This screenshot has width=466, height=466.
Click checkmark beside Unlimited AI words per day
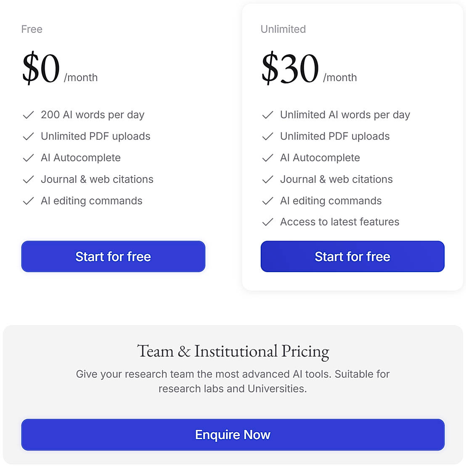click(267, 115)
